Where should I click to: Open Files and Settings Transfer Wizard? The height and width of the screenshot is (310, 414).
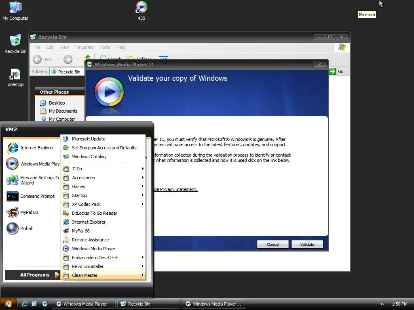[x=33, y=180]
